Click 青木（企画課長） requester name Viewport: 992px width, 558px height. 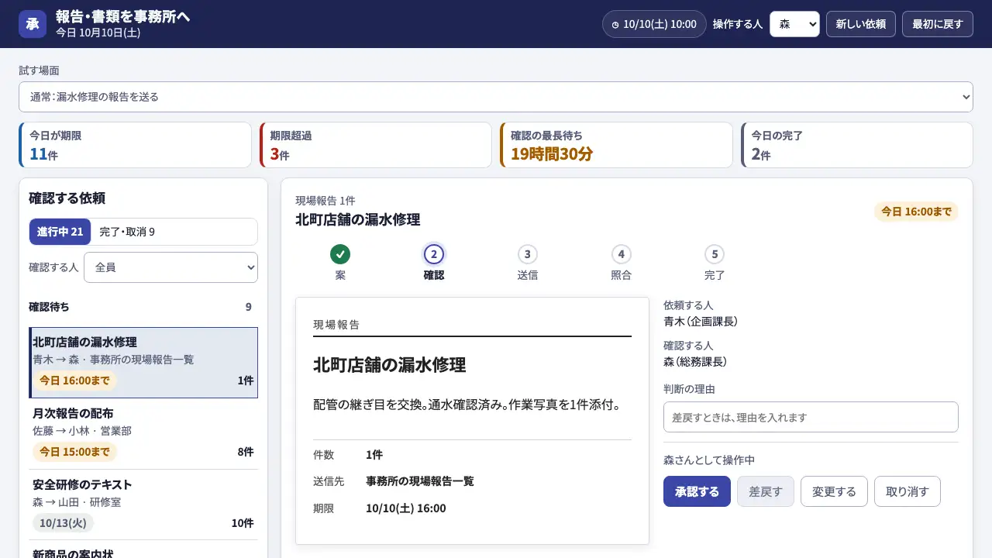(x=701, y=322)
